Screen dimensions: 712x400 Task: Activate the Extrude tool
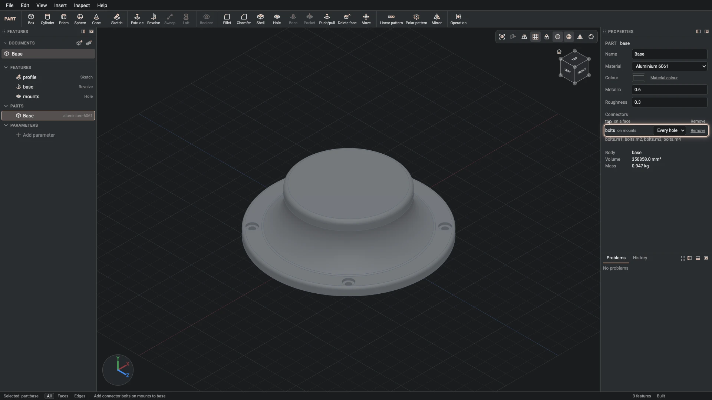coord(137,19)
